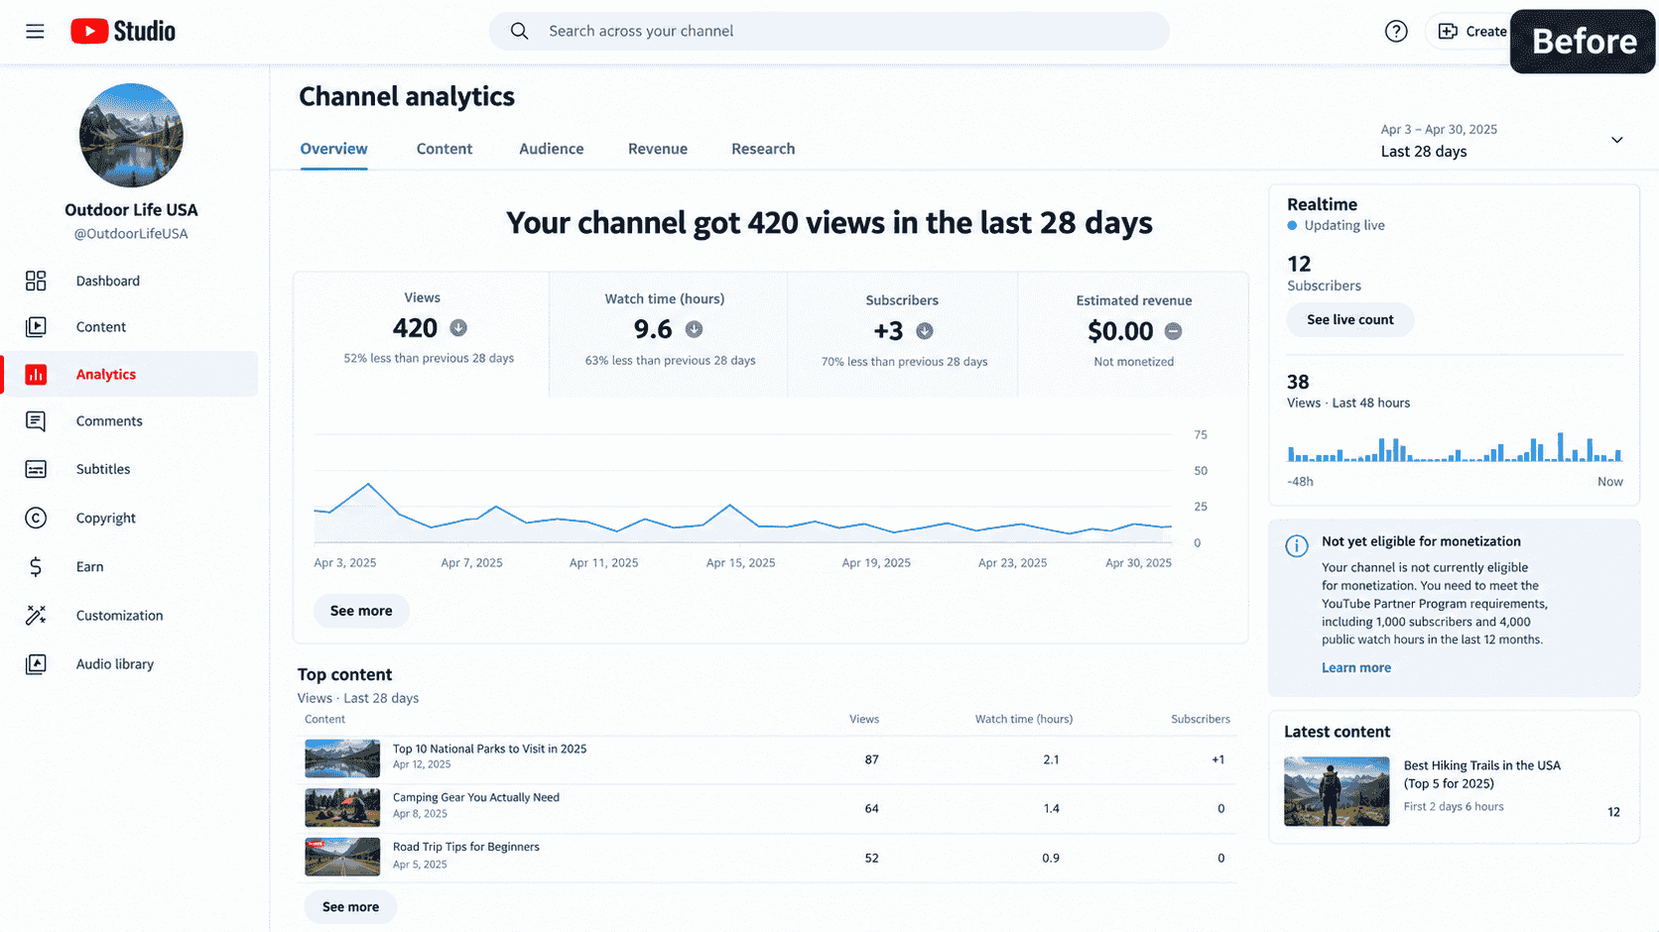This screenshot has width=1659, height=932.
Task: Open Top 10 National Parks video thumbnail
Action: point(342,758)
